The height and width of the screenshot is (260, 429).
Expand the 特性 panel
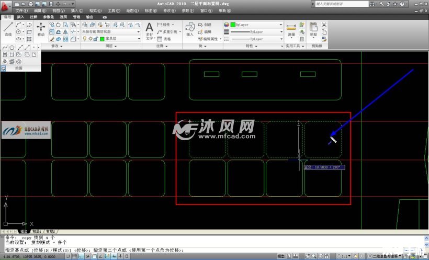click(x=252, y=46)
